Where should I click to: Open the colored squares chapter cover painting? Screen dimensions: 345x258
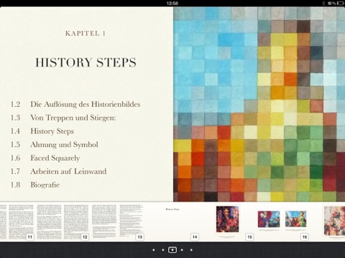point(259,104)
